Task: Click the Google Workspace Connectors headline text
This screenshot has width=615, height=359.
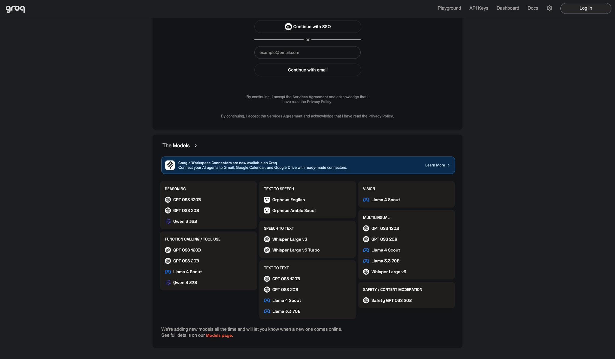Action: click(228, 163)
